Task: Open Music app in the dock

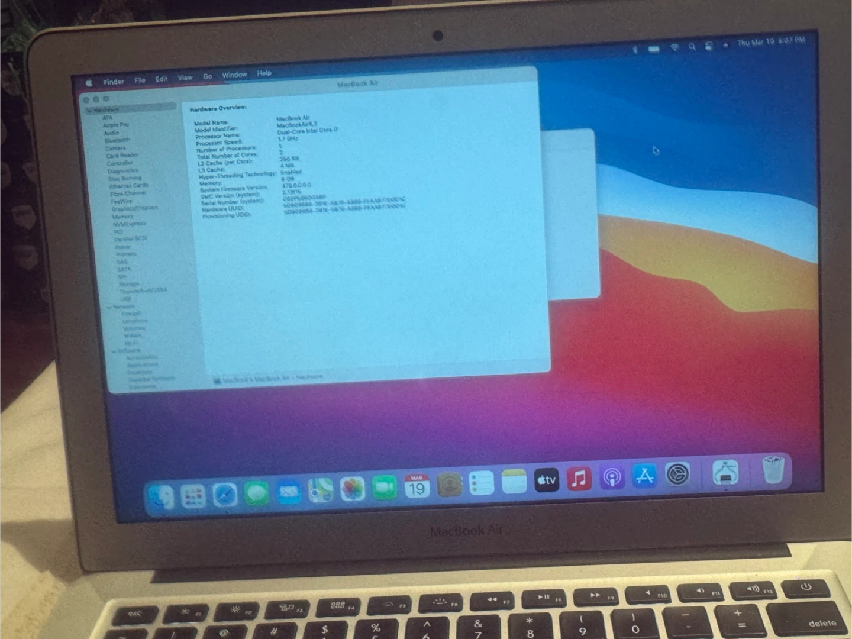Action: (579, 479)
